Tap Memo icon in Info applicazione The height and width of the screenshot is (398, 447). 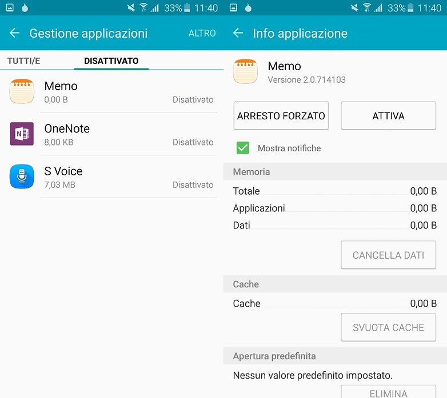tap(245, 71)
